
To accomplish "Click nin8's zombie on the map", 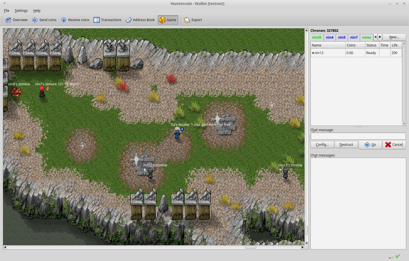I will click(x=15, y=92).
